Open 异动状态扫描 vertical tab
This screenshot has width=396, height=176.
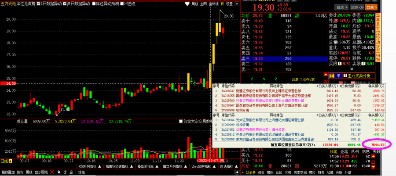coord(378,49)
